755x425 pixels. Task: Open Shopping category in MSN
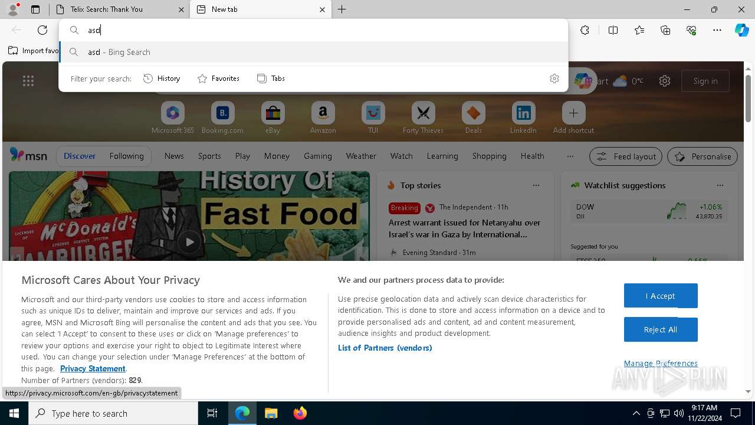(490, 156)
